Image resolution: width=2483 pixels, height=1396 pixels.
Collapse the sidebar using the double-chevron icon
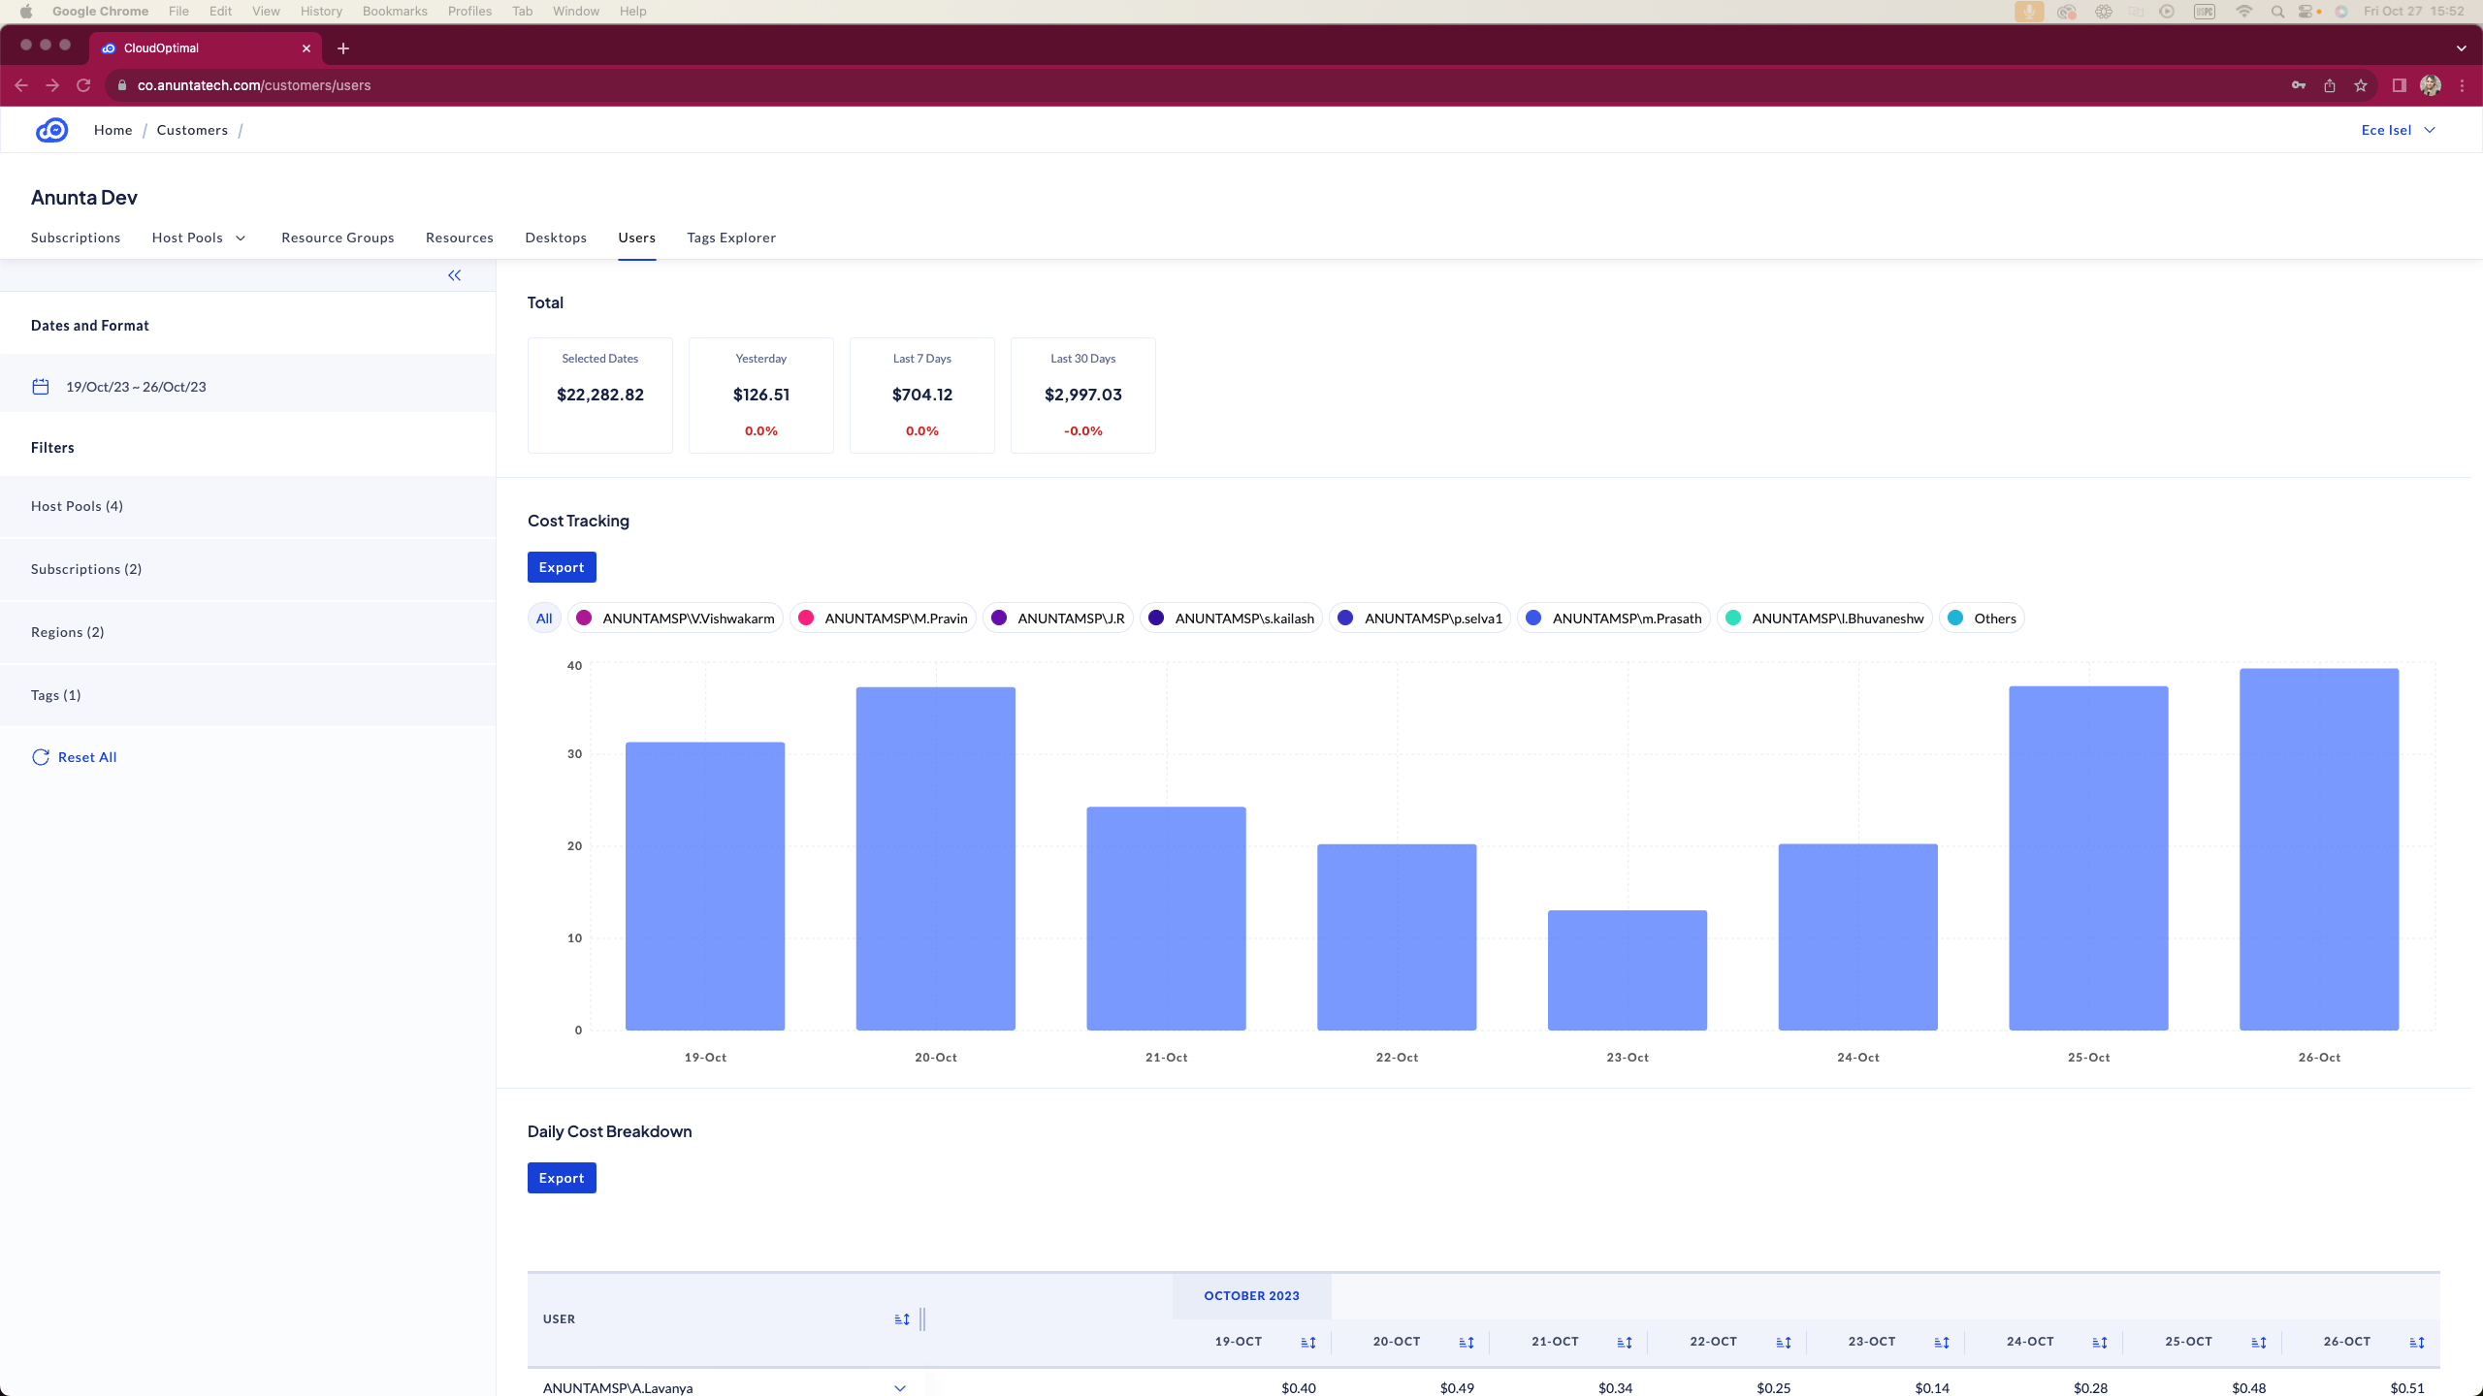tap(454, 275)
